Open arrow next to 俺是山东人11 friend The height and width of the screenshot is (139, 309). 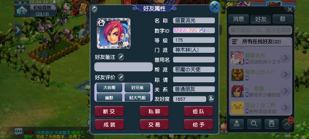click(x=285, y=74)
